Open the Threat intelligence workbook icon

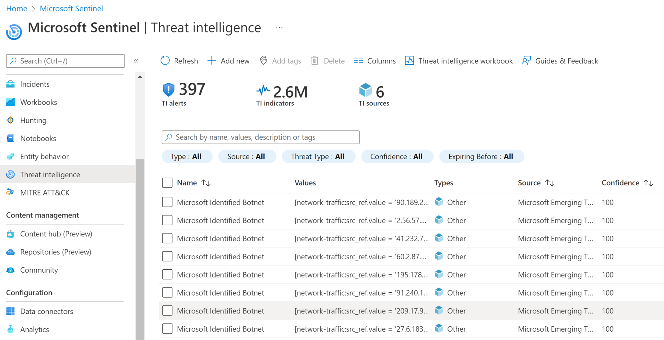(409, 61)
